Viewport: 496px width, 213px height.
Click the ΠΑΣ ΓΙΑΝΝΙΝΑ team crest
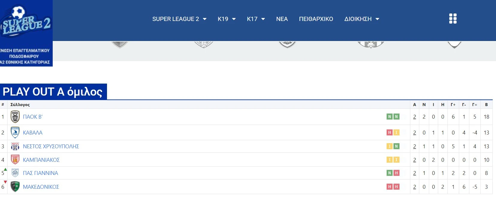(x=15, y=173)
